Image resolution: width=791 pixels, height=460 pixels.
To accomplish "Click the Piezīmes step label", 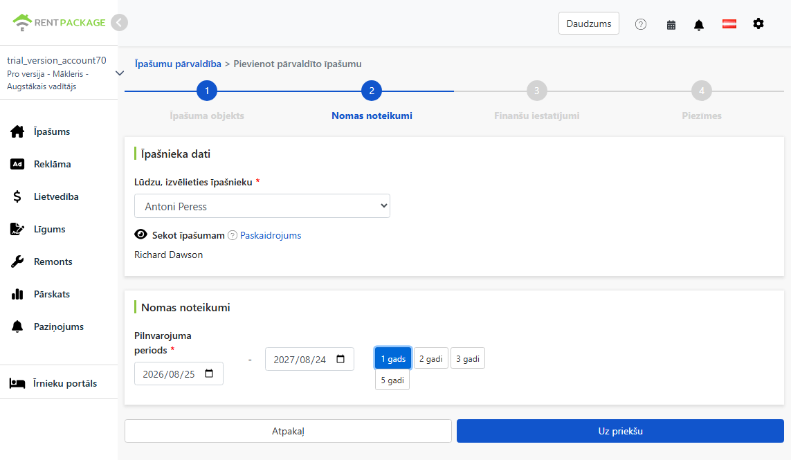I will [702, 116].
